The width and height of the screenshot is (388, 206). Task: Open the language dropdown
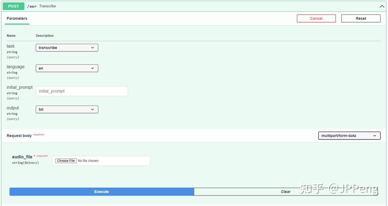tap(67, 68)
